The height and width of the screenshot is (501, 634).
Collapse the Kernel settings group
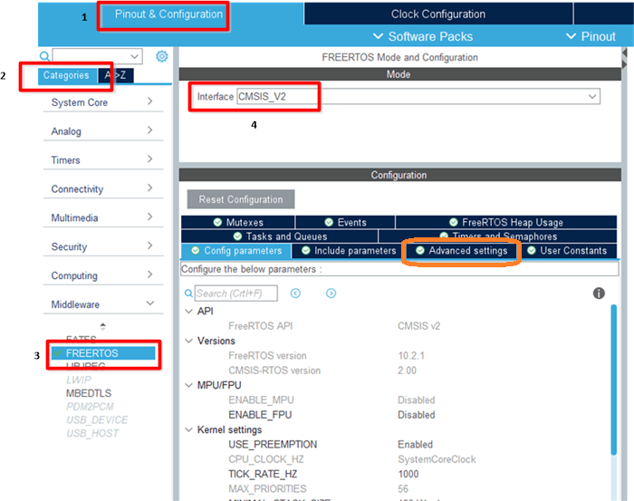[188, 429]
